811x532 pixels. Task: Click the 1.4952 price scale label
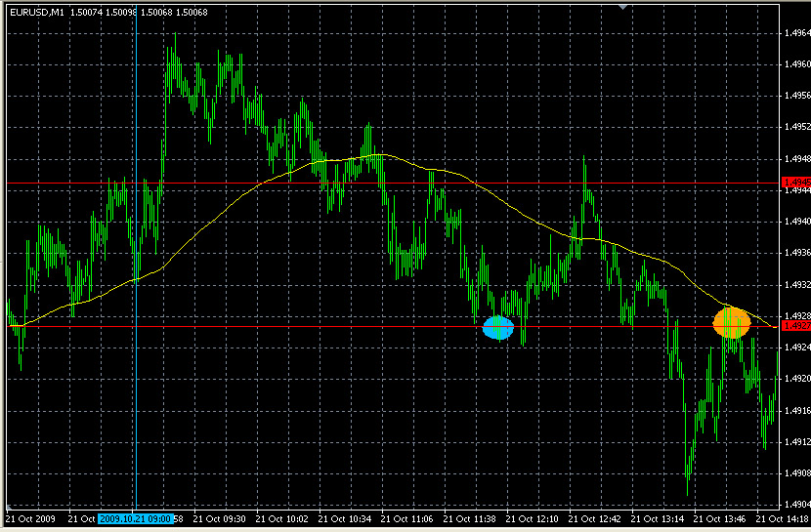coord(796,127)
